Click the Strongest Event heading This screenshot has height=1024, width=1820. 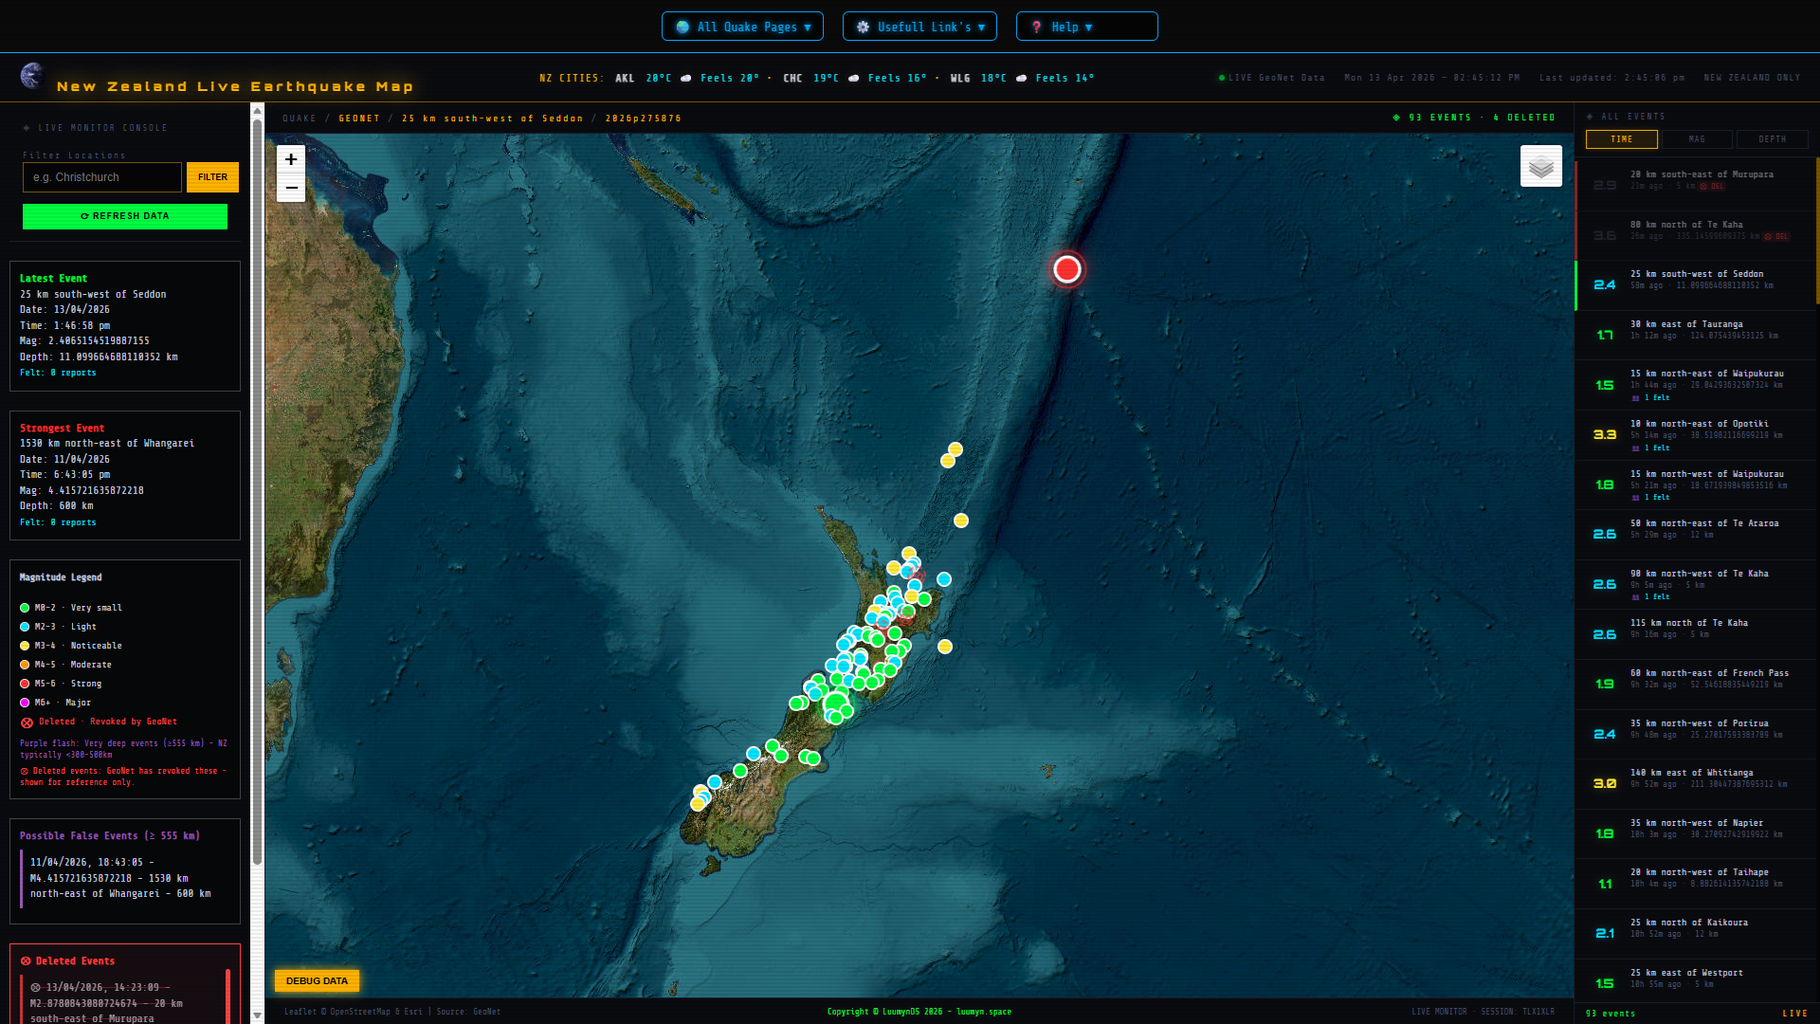[x=62, y=429]
